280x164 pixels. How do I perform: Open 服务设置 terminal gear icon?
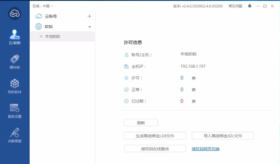[15, 111]
